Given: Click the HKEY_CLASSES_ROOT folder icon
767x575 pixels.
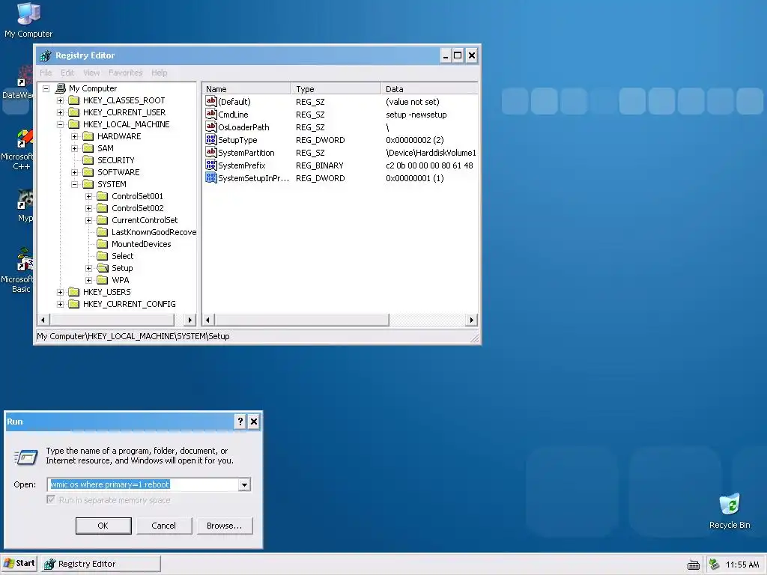Looking at the screenshot, I should [74, 100].
